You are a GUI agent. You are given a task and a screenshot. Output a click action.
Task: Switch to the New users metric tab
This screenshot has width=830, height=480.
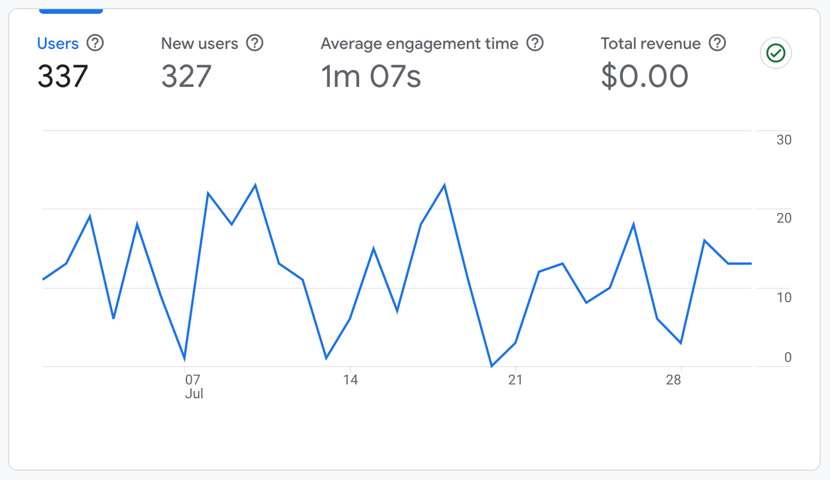click(x=199, y=44)
